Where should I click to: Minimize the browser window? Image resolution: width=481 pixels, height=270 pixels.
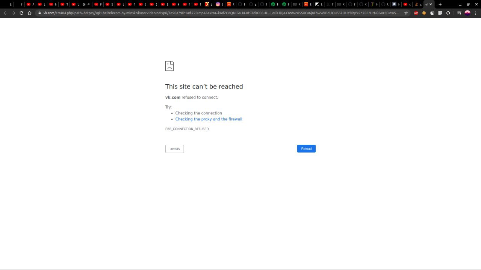[x=460, y=4]
